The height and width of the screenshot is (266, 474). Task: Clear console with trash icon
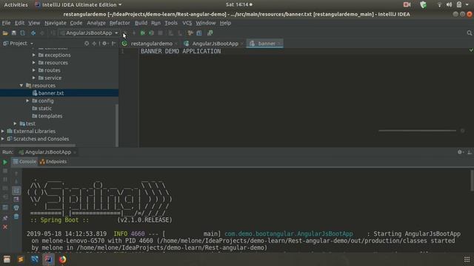tap(16, 216)
